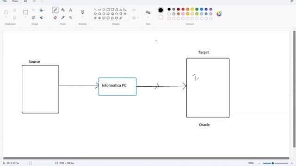
Task: Expand the Paste options arrow
Action: 6,18
